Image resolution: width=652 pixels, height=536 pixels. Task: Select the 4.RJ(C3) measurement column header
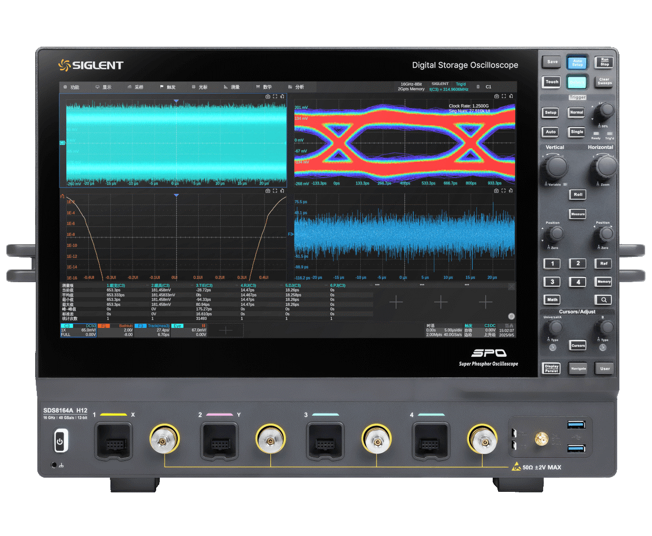[248, 286]
